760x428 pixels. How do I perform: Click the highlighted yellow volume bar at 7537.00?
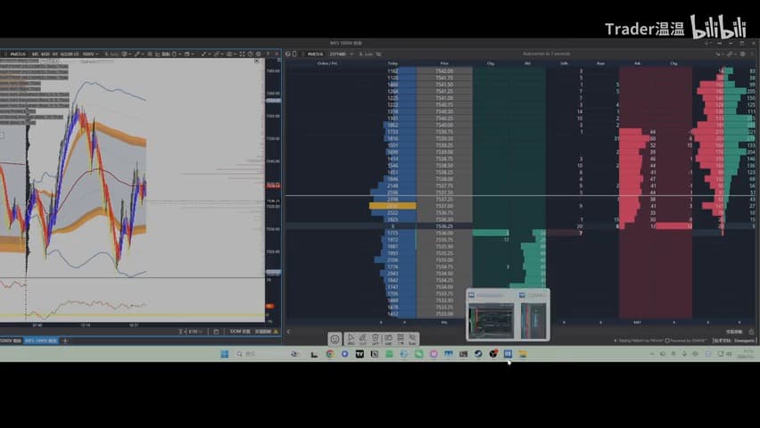[392, 206]
